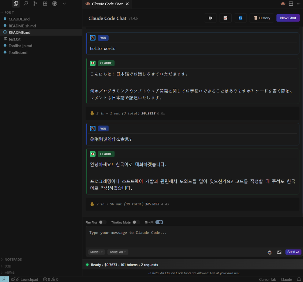The image size is (303, 282).
Task: Click the YOU badge on the 'hello world' message
Action: (103, 38)
